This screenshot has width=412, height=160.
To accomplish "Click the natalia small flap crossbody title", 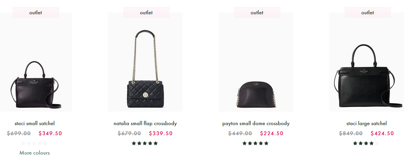I will (x=145, y=123).
